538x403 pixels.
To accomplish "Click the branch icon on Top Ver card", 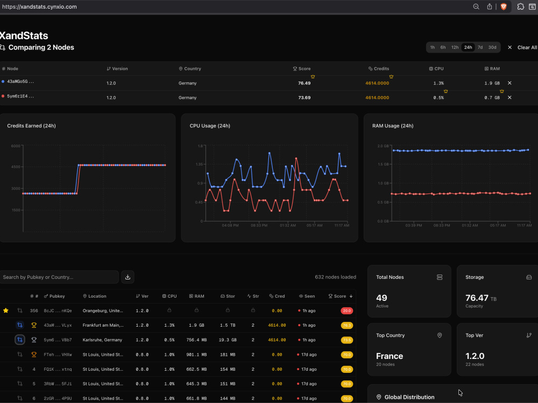I will coord(529,335).
